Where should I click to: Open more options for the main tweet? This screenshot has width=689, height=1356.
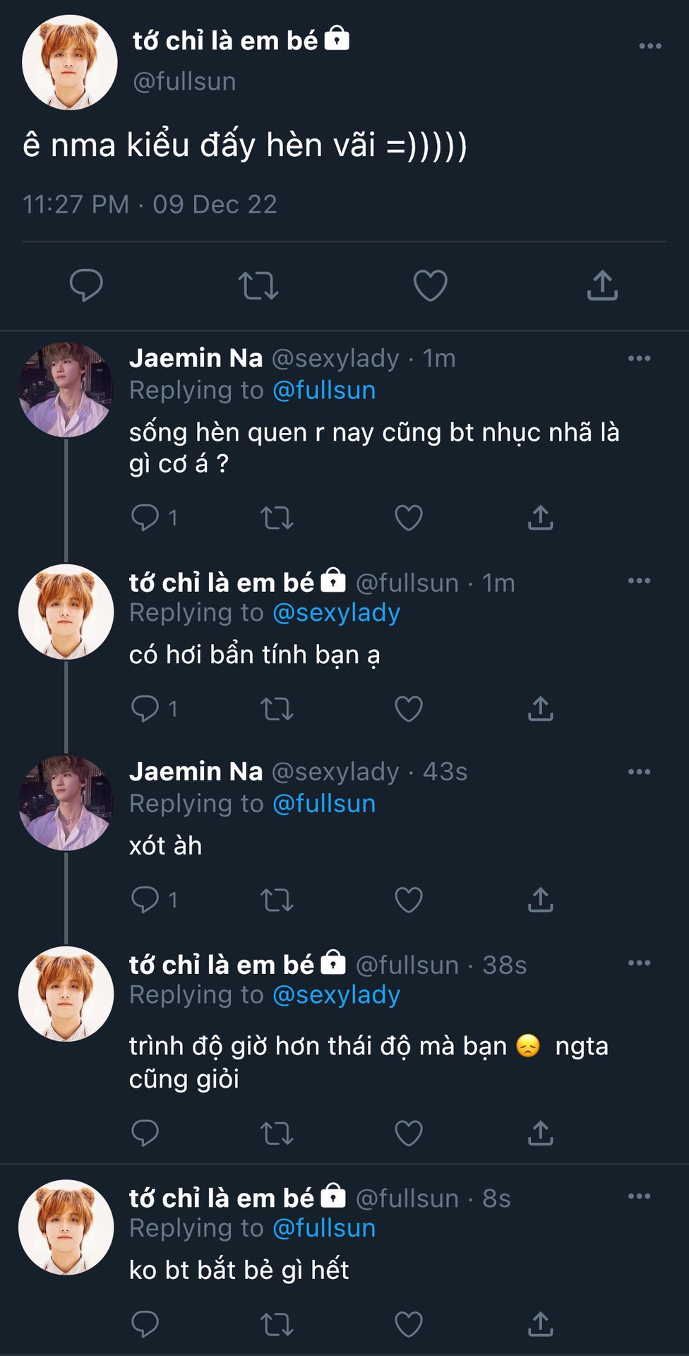649,47
